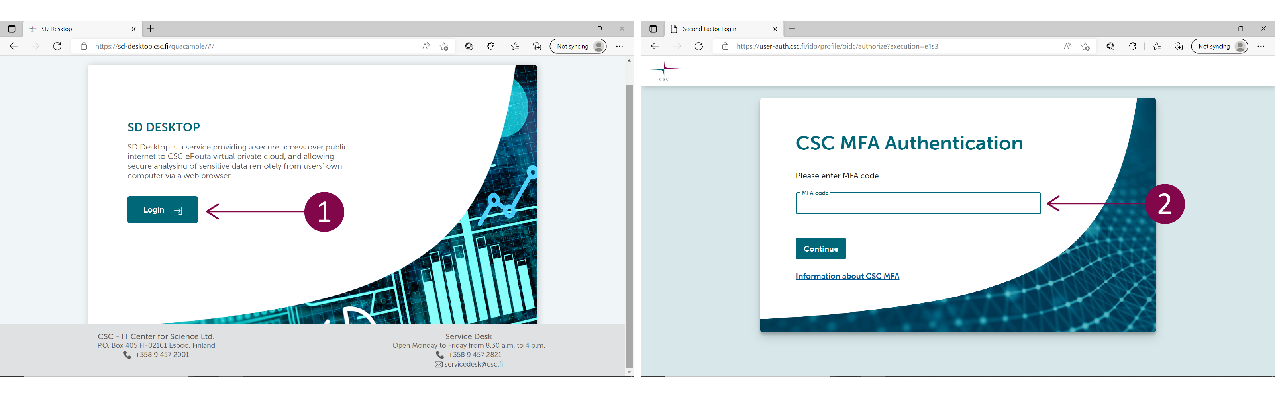Open tab actions menu in Second Factor Login window
Viewport: 1275px width, 398px height.
point(653,29)
